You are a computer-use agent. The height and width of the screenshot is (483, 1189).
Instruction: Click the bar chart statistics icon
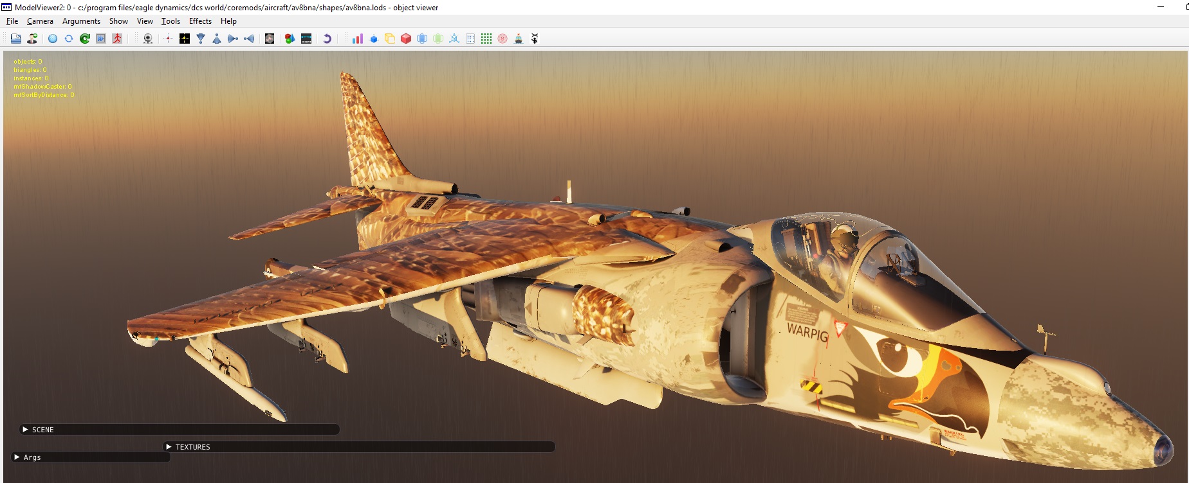(358, 39)
